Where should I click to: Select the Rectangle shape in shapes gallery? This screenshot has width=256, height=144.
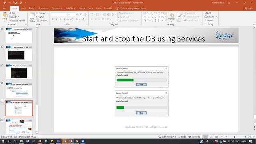[155, 13]
